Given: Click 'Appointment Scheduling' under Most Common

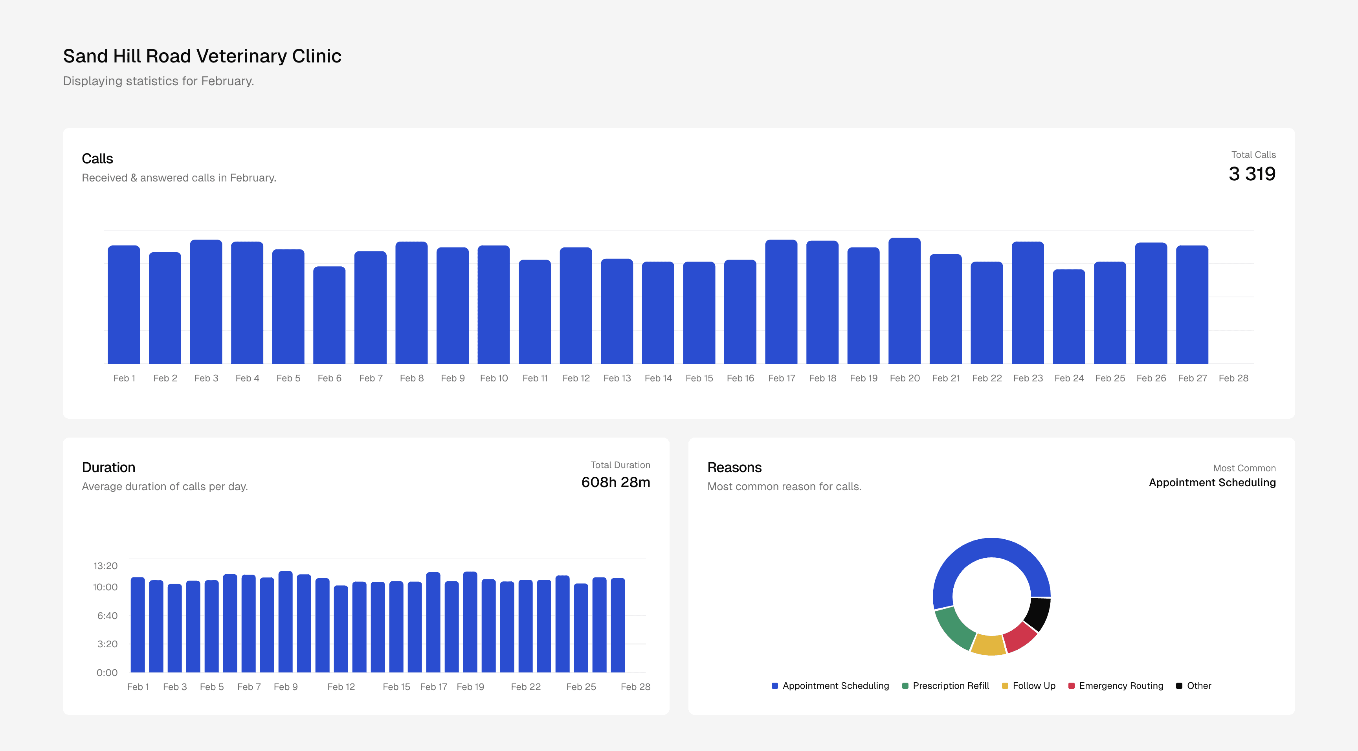Looking at the screenshot, I should (x=1212, y=483).
